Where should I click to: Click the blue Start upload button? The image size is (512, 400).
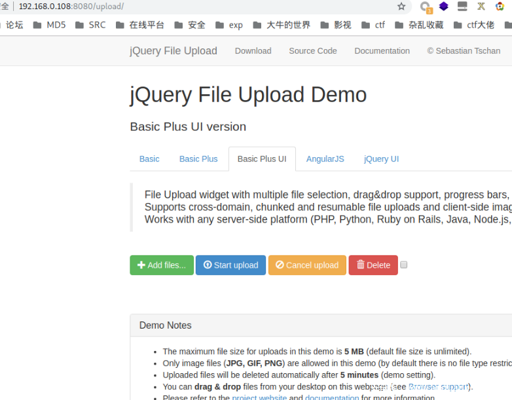pos(231,265)
